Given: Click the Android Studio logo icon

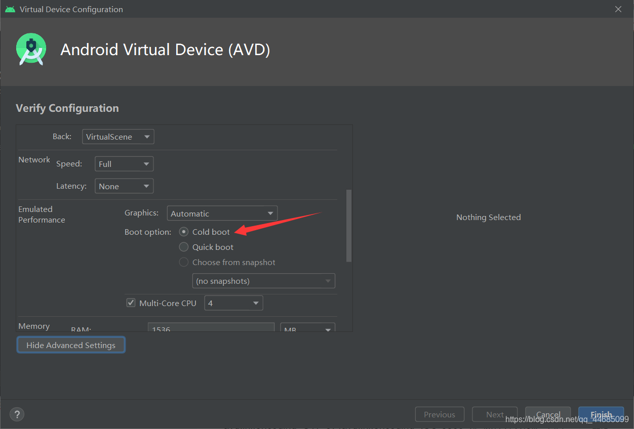Looking at the screenshot, I should [31, 49].
